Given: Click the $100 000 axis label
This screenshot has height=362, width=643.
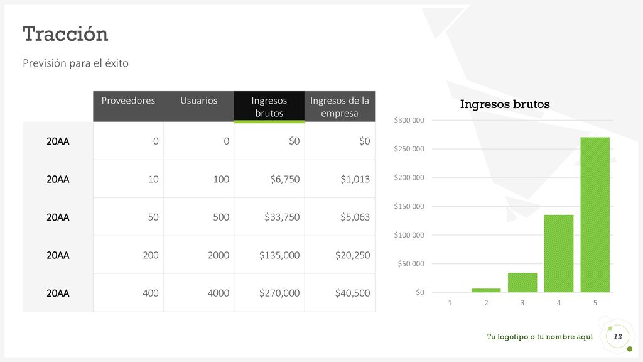Looking at the screenshot, I should (x=409, y=235).
